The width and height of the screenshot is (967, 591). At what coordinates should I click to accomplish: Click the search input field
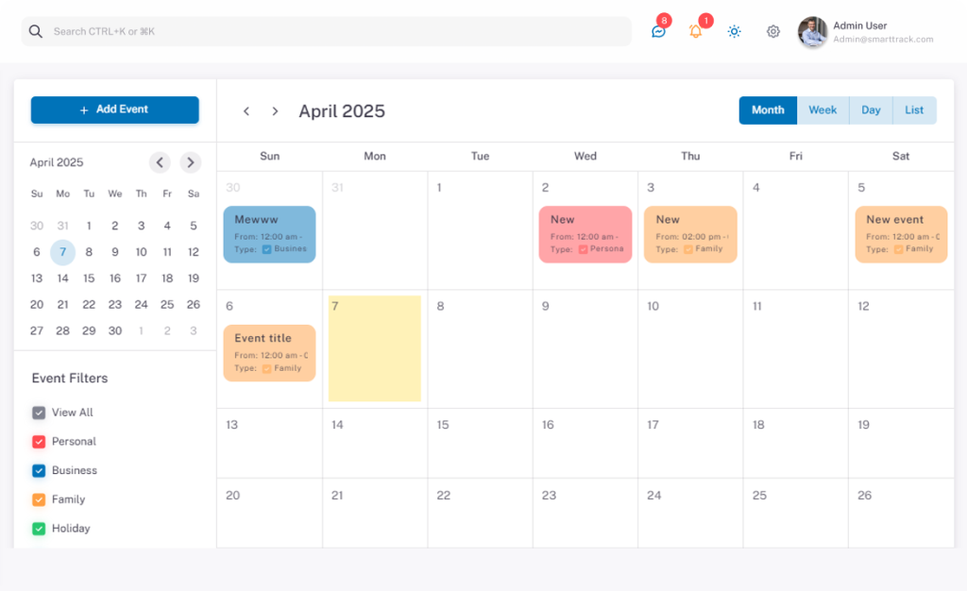331,31
